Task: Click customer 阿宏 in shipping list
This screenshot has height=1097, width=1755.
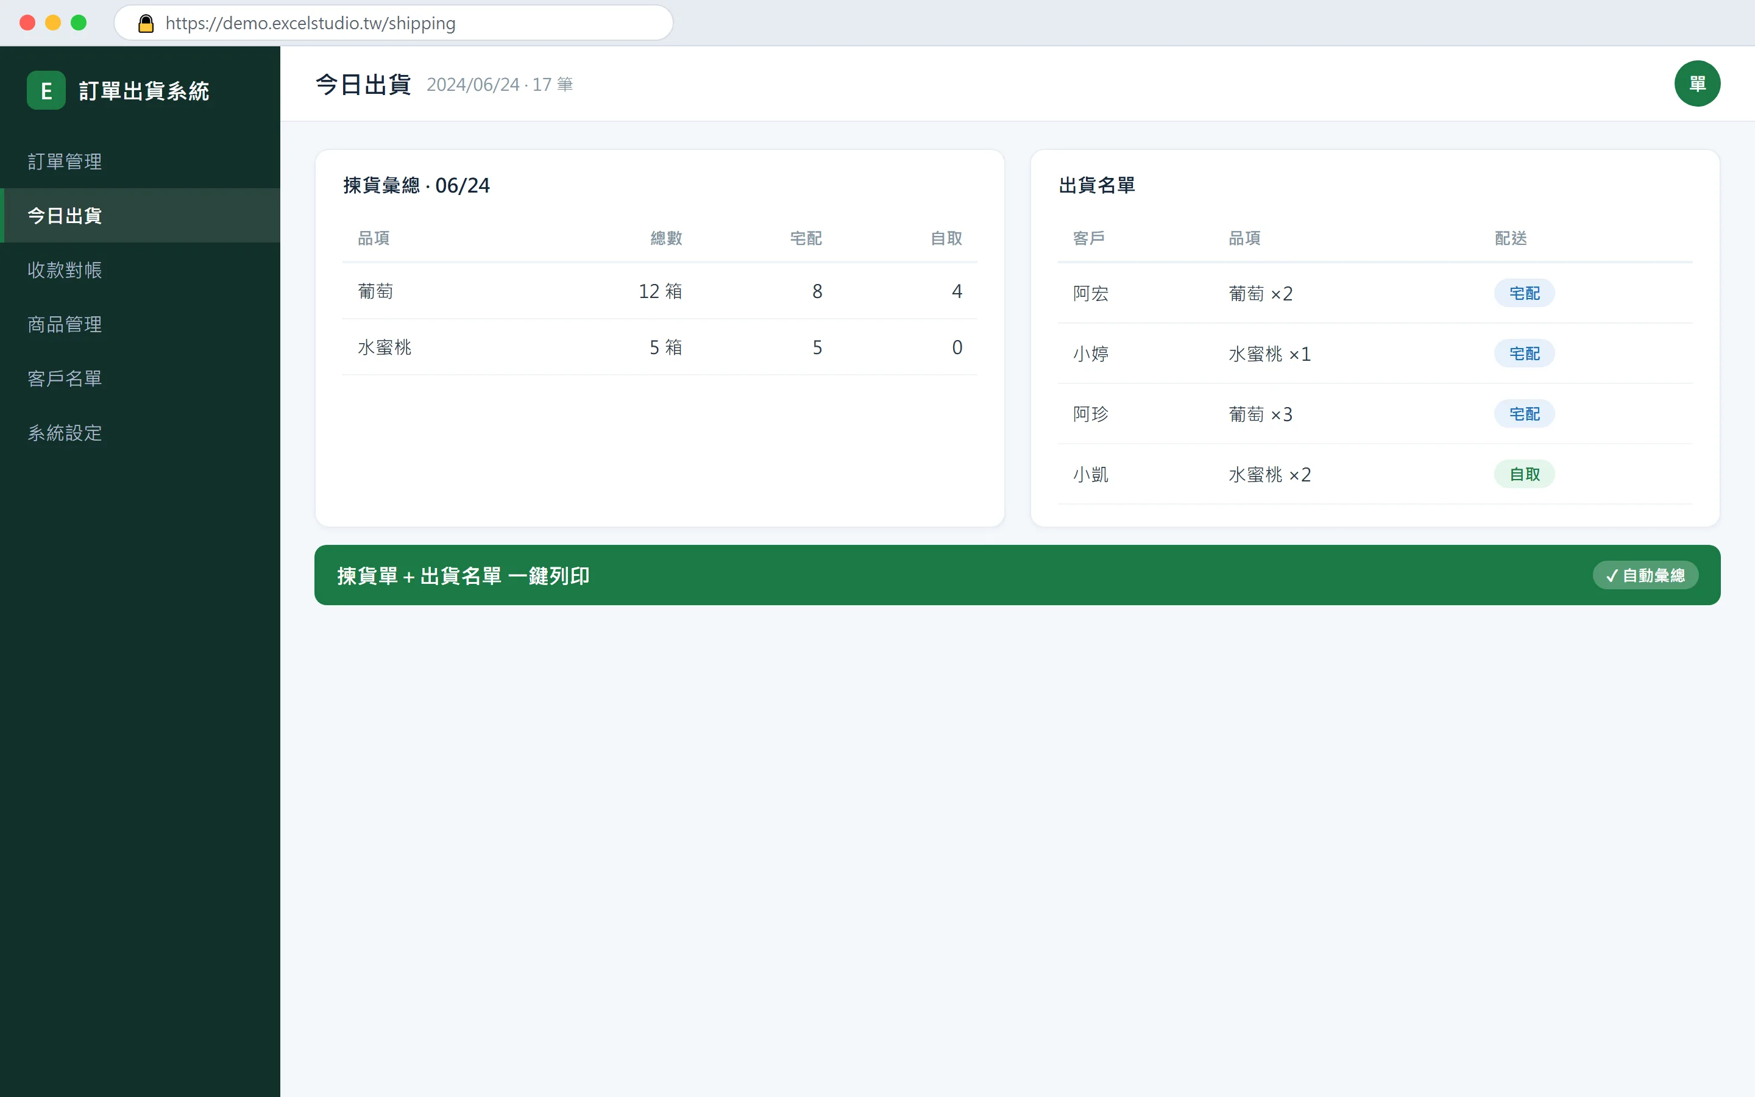Action: tap(1091, 293)
